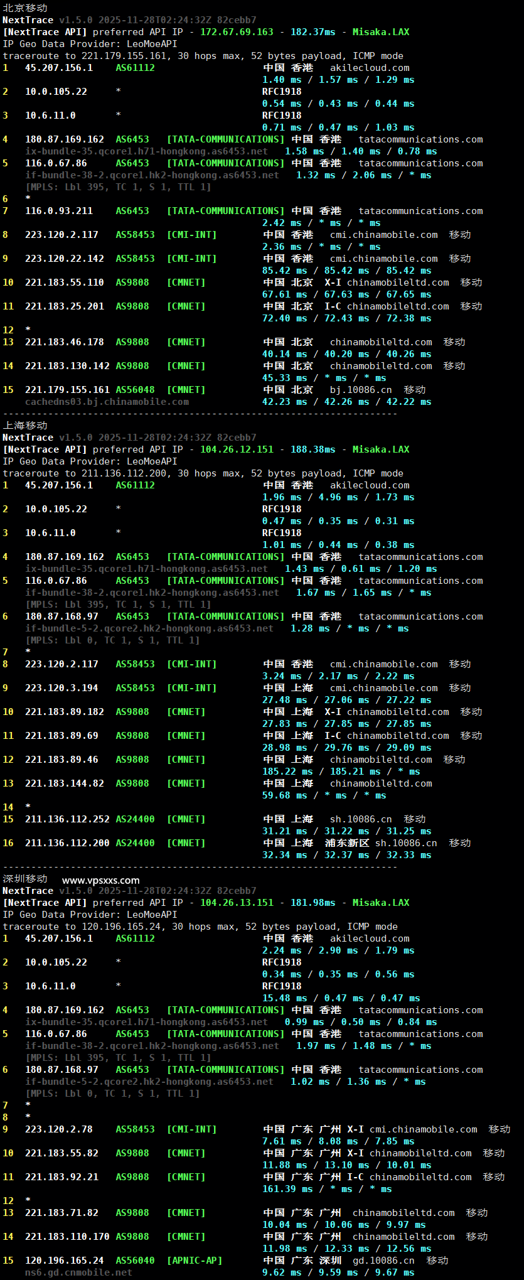
Task: Click hop IP 211.136.112.252
Action: pyautogui.click(x=67, y=819)
